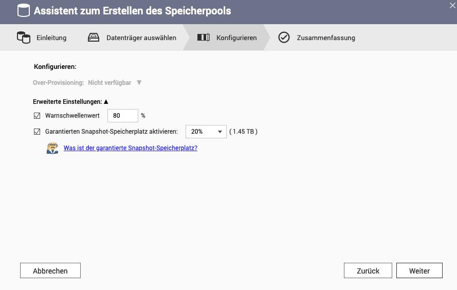This screenshot has width=457, height=290.
Task: Click the professor help mascot icon
Action: pos(52,148)
